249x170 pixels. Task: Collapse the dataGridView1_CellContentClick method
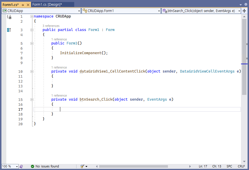tap(32, 71)
